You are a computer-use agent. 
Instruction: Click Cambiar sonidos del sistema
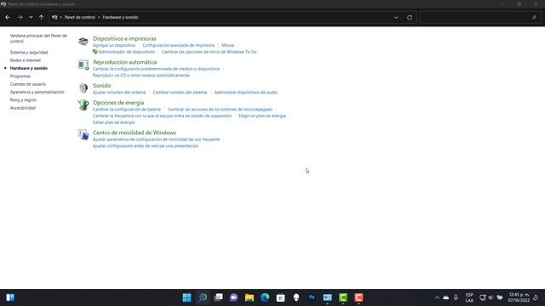coord(180,93)
